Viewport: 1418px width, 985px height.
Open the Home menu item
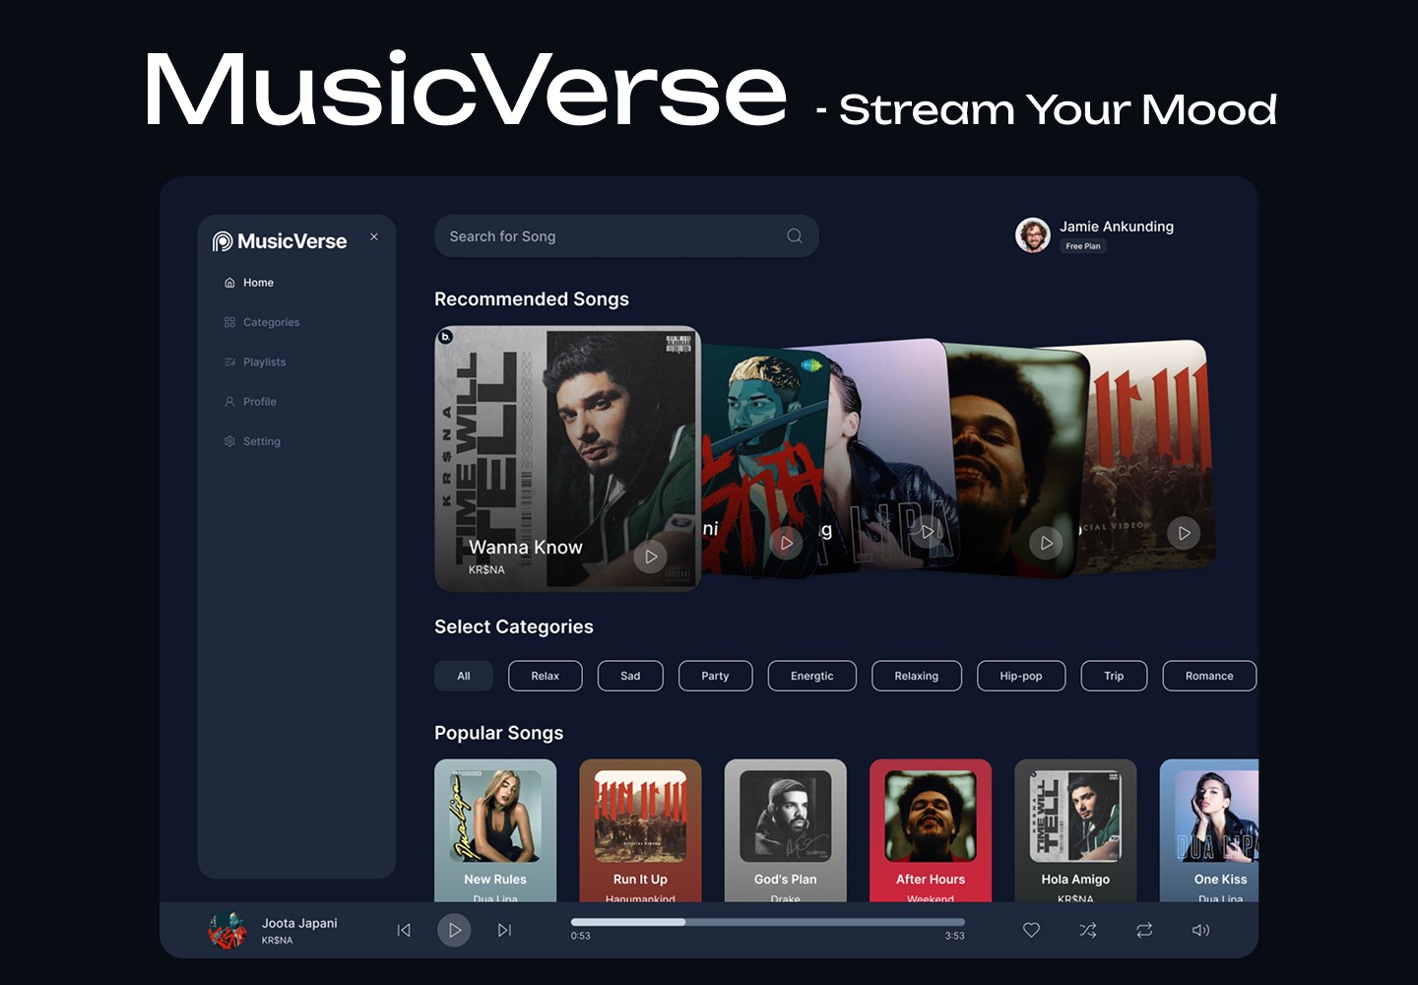(249, 283)
